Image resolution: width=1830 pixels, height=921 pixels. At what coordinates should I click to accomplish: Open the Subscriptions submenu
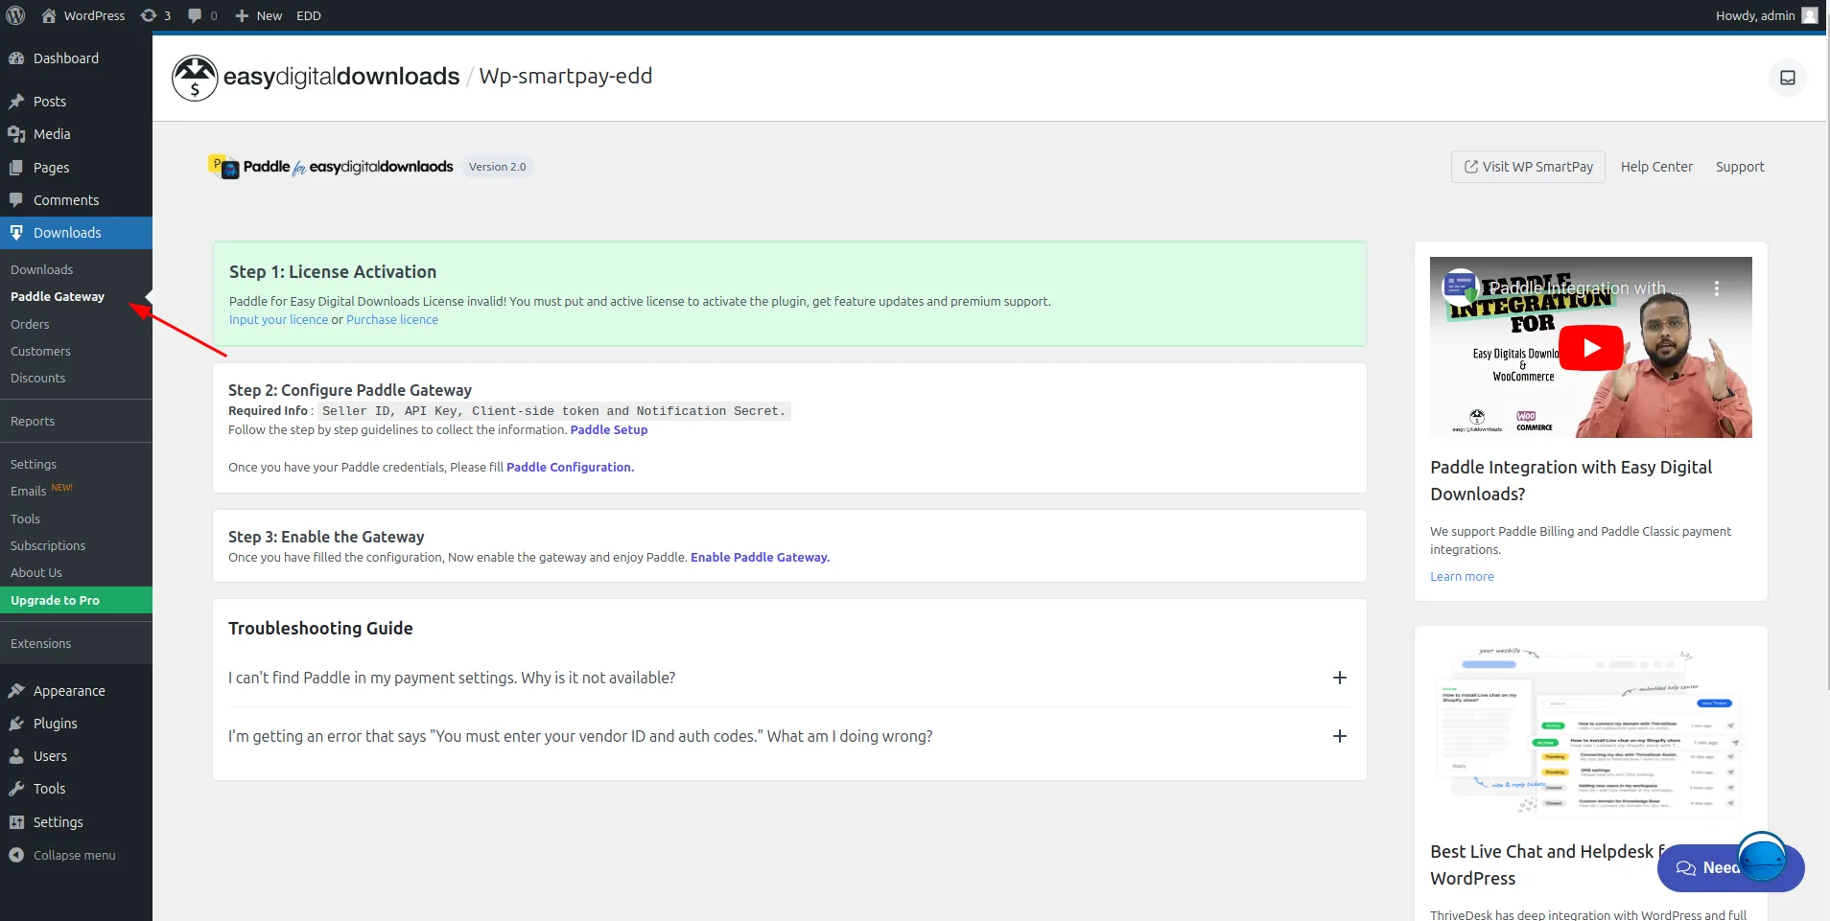(x=48, y=546)
